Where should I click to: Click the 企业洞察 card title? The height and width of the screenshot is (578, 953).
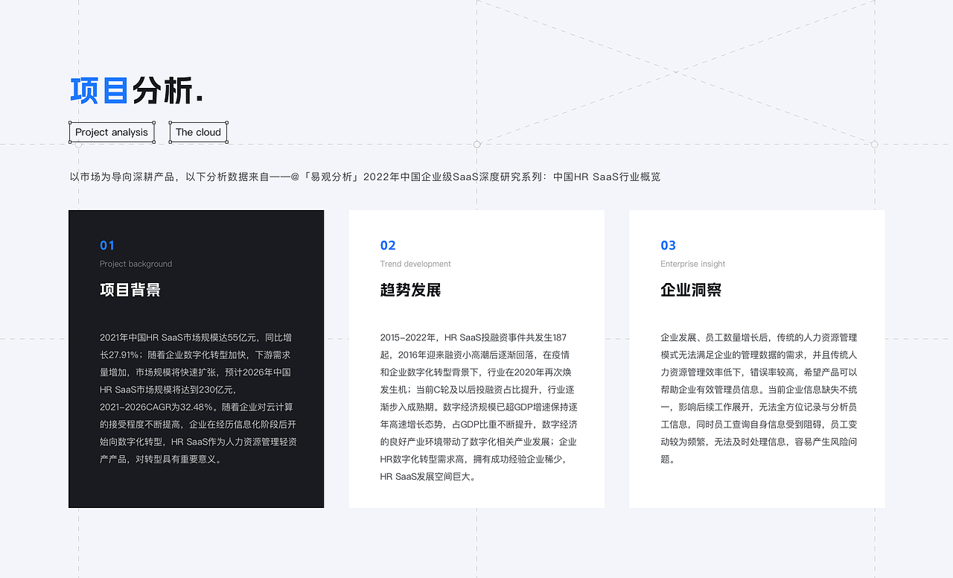coord(691,290)
